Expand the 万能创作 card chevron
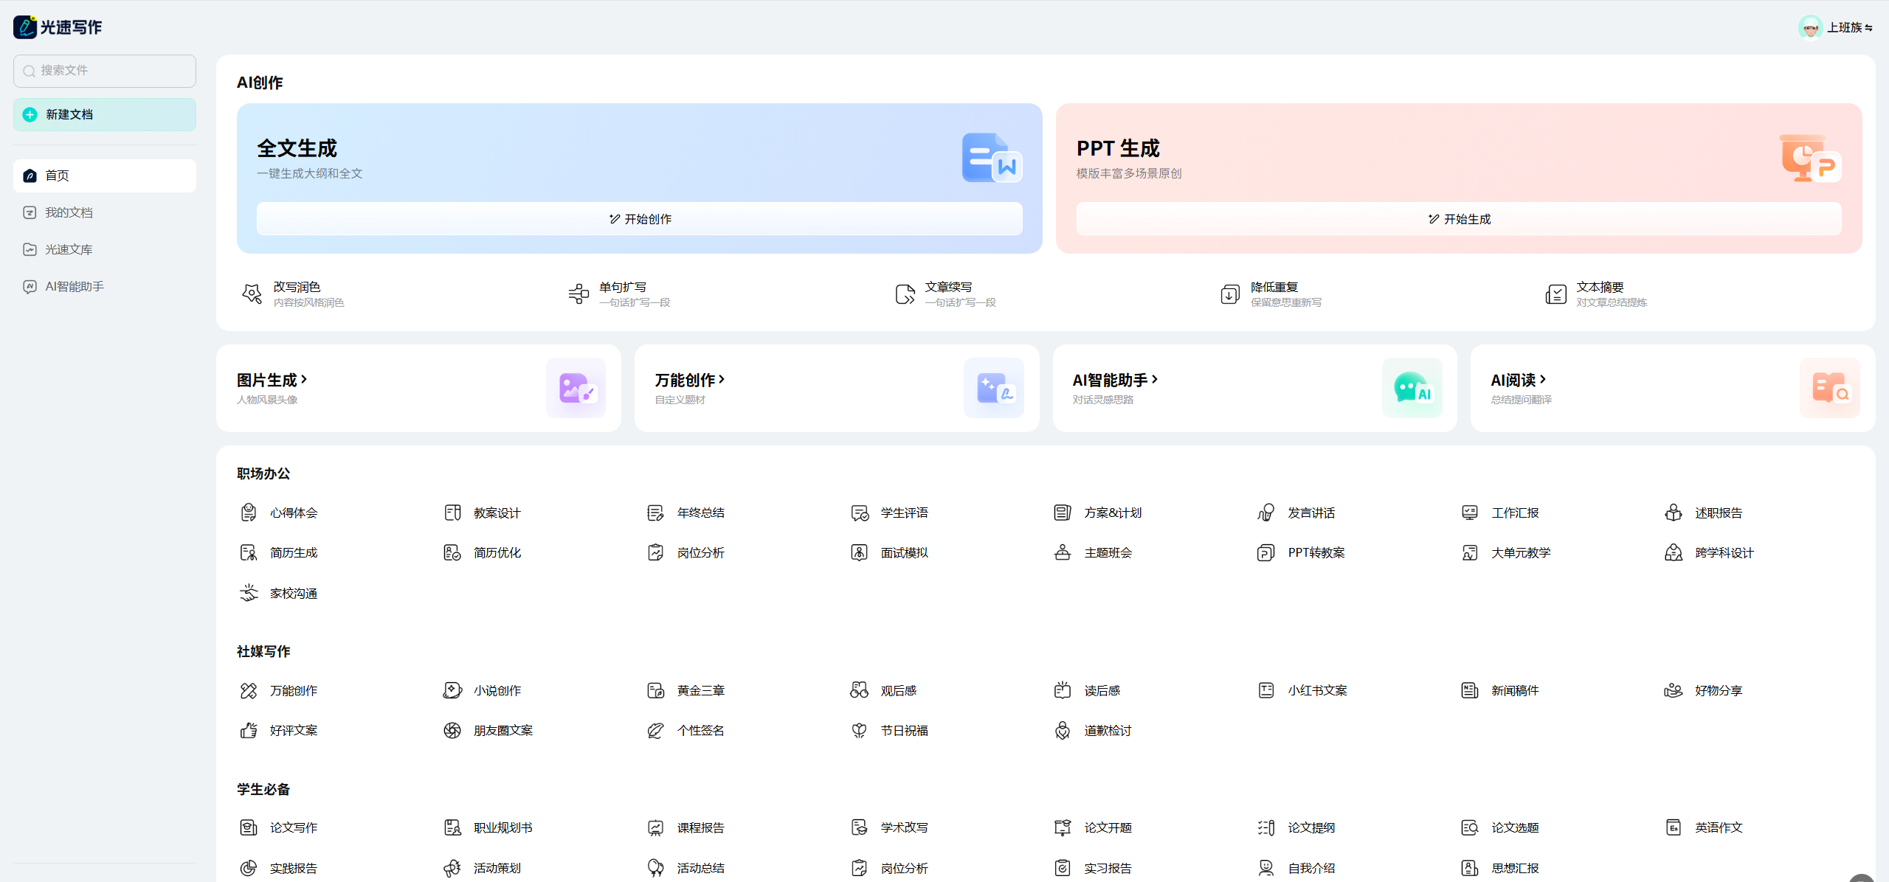 [722, 380]
